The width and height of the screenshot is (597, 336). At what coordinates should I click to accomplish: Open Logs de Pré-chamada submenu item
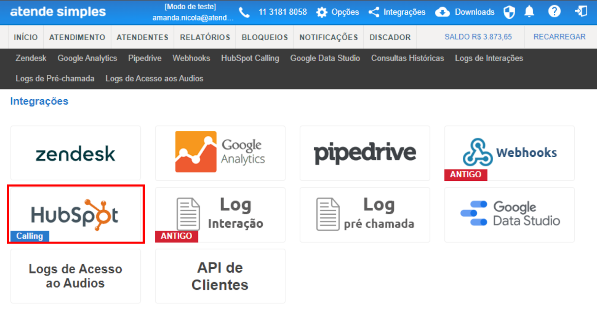55,78
